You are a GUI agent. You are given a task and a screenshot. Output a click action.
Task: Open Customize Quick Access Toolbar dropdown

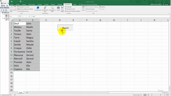pos(23,2)
